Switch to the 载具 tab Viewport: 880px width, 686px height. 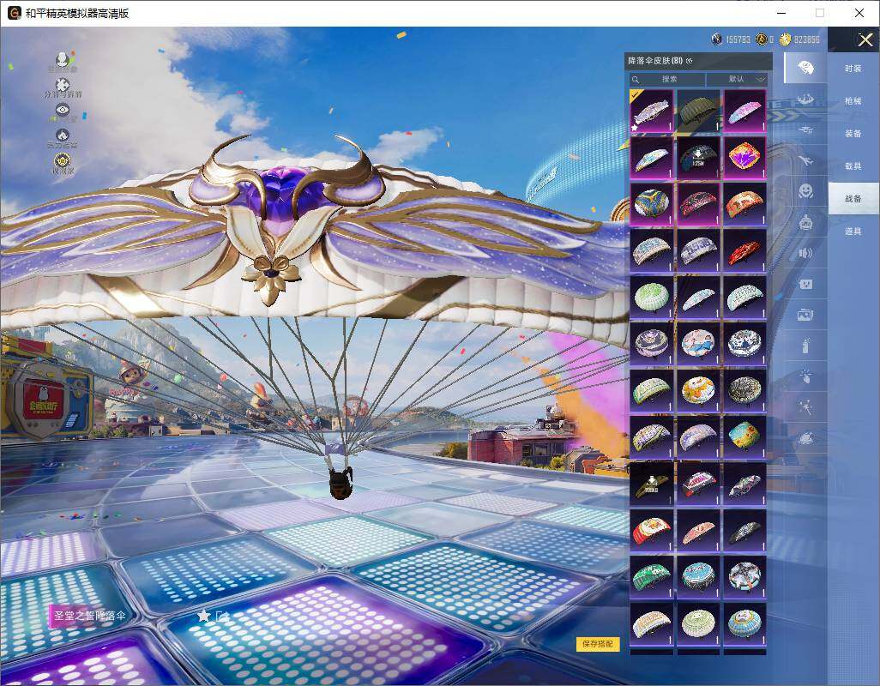tap(853, 166)
